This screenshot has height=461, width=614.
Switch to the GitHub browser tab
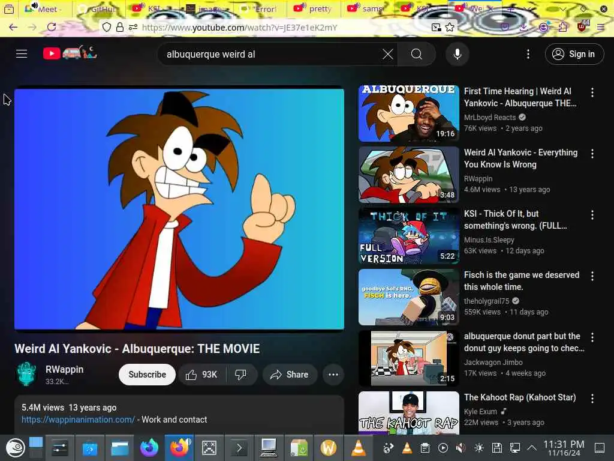(x=98, y=8)
